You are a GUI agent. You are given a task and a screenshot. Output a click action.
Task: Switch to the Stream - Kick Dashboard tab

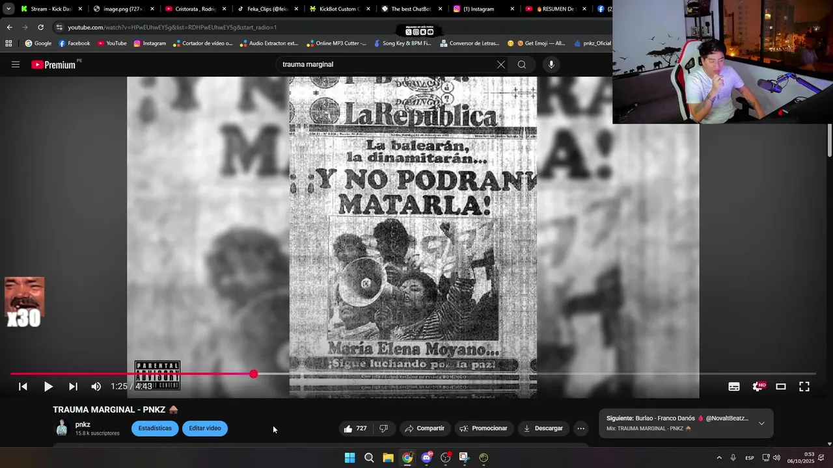tap(51, 9)
